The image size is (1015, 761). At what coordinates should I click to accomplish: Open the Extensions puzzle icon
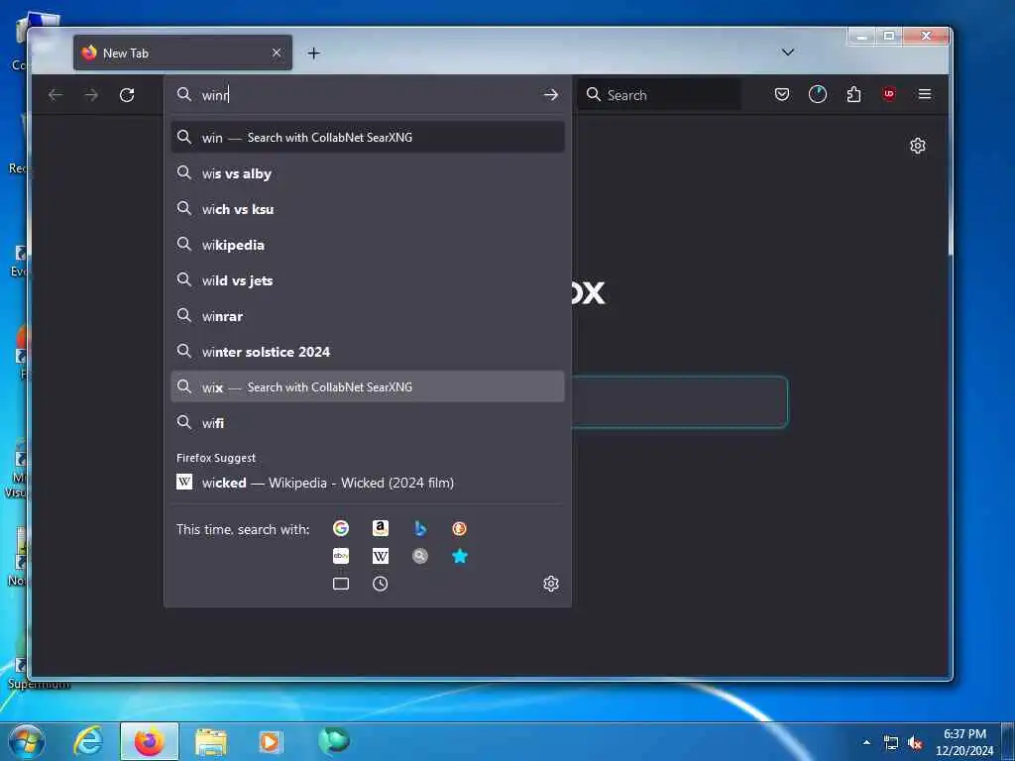(x=853, y=95)
